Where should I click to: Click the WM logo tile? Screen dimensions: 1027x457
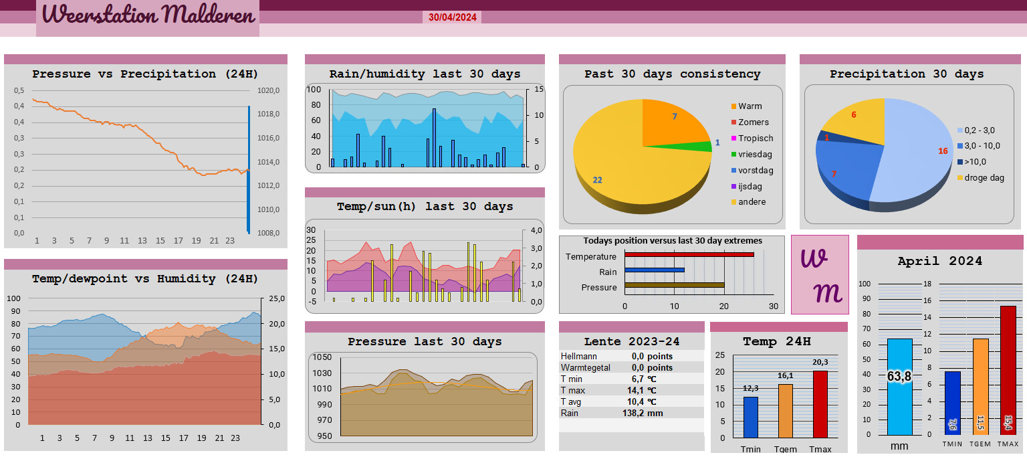pyautogui.click(x=820, y=274)
